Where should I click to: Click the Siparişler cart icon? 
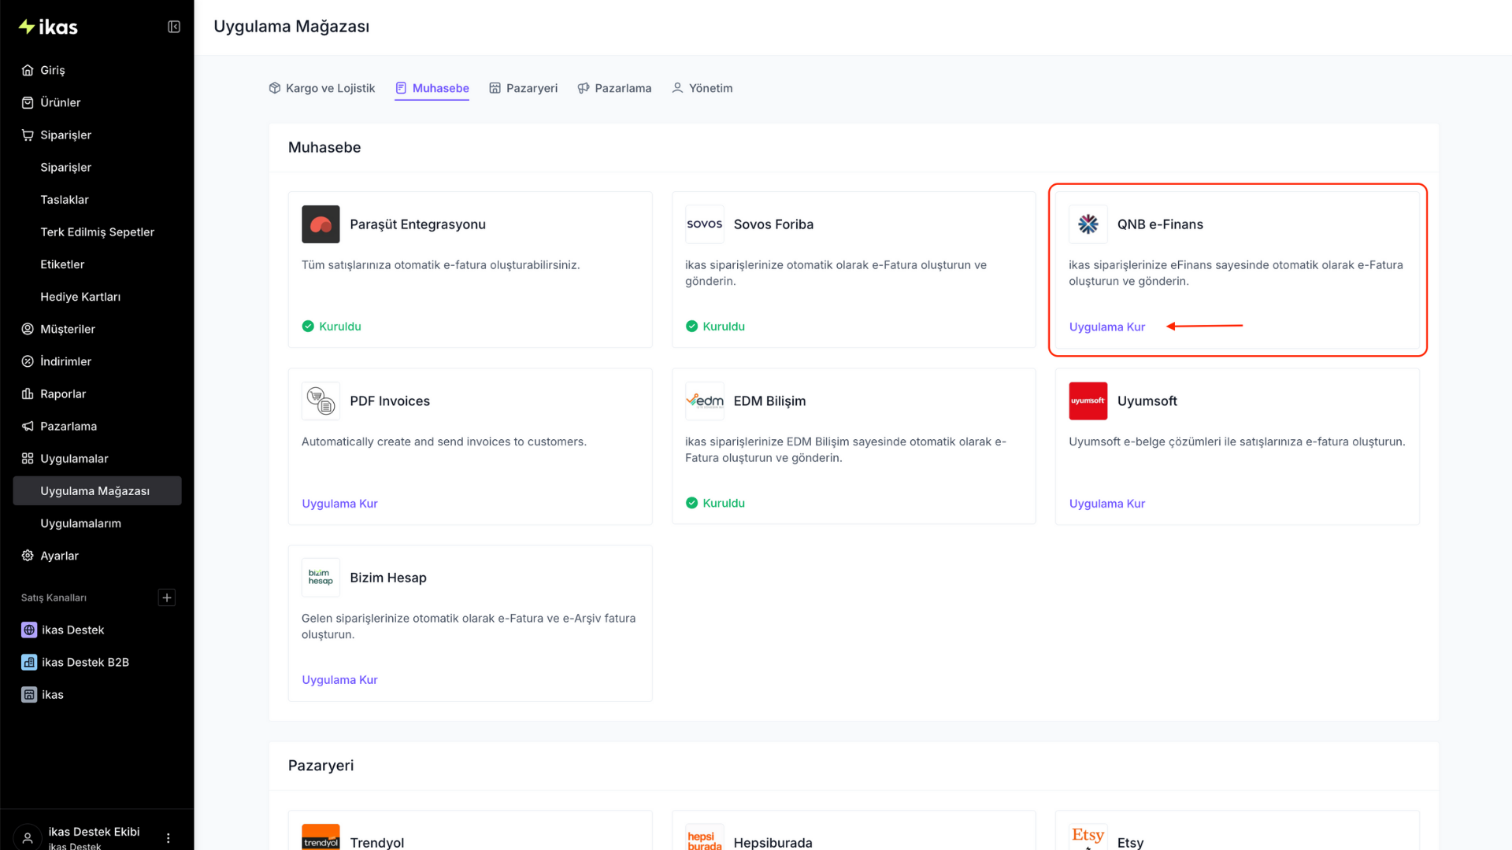click(28, 135)
